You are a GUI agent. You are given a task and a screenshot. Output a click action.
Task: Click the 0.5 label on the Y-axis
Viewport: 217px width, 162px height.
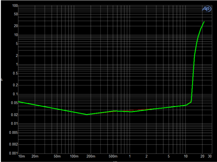pyautogui.click(x=15, y=73)
